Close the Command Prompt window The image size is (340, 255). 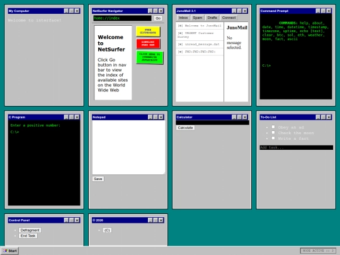coord(329,11)
